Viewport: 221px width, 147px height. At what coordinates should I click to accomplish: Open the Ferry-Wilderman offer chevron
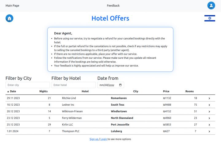point(209,118)
